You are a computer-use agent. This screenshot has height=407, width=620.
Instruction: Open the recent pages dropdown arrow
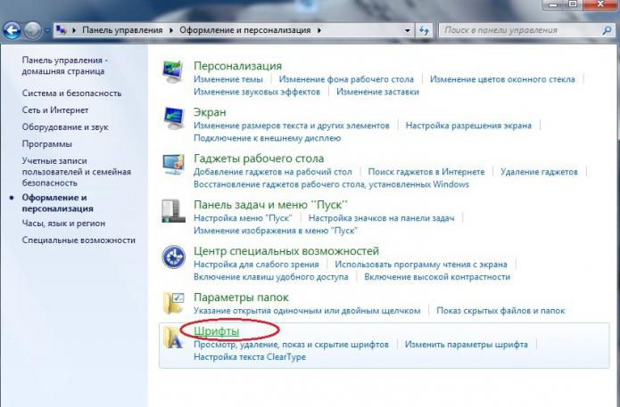click(x=47, y=30)
